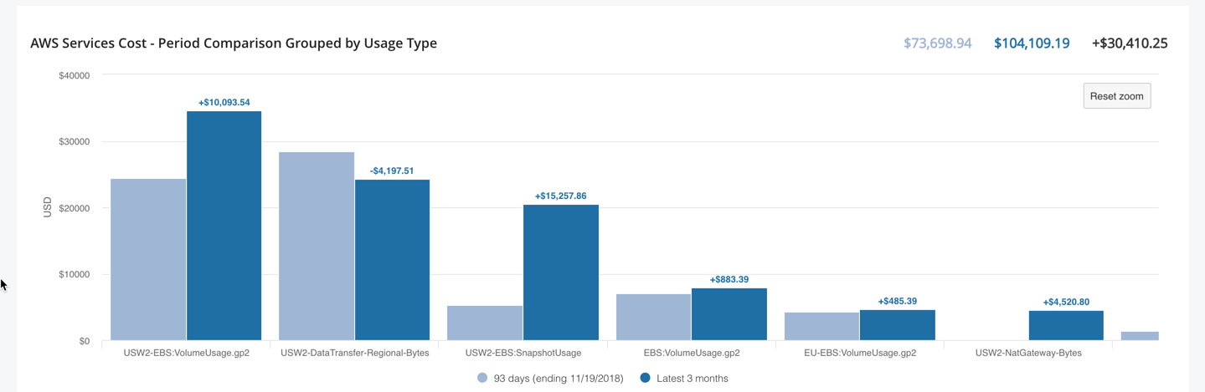Click the EU-EBS:VolumeUsage.gp2 axis label
Viewport: 1205px width, 392px height.
[x=860, y=353]
